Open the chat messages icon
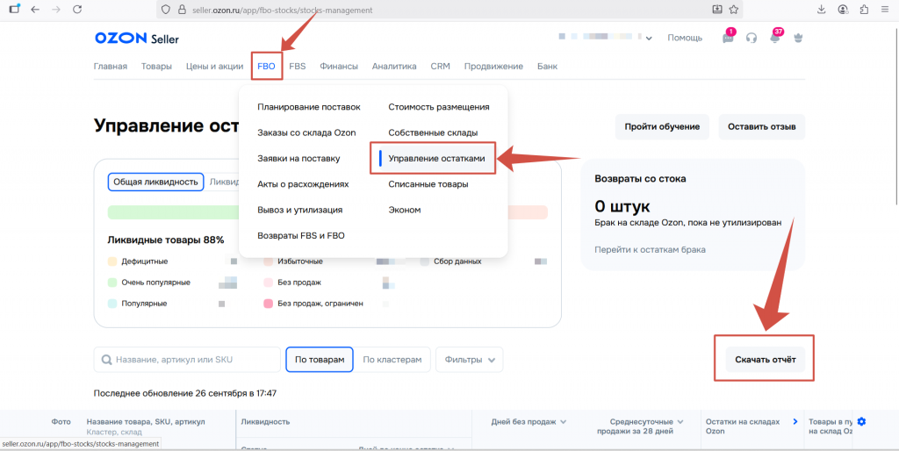The width and height of the screenshot is (899, 451). [728, 38]
